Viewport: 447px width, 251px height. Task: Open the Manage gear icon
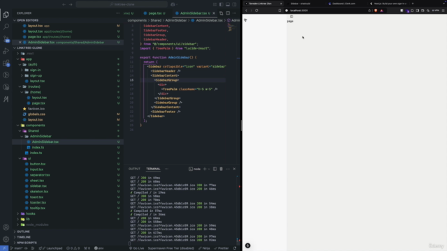pos(6,239)
